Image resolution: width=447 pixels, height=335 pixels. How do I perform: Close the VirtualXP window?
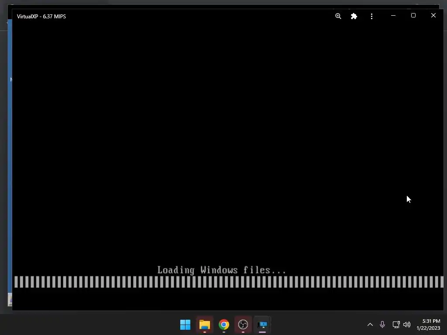point(433,15)
